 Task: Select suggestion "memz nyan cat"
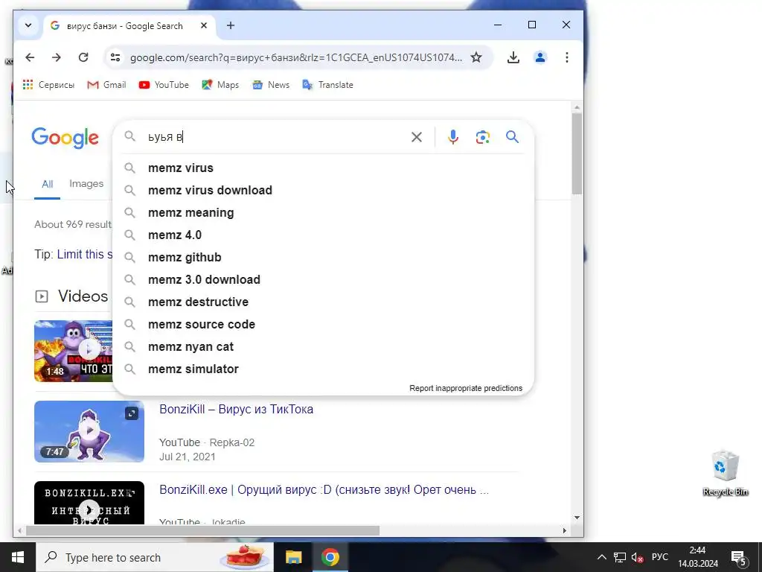click(x=323, y=347)
